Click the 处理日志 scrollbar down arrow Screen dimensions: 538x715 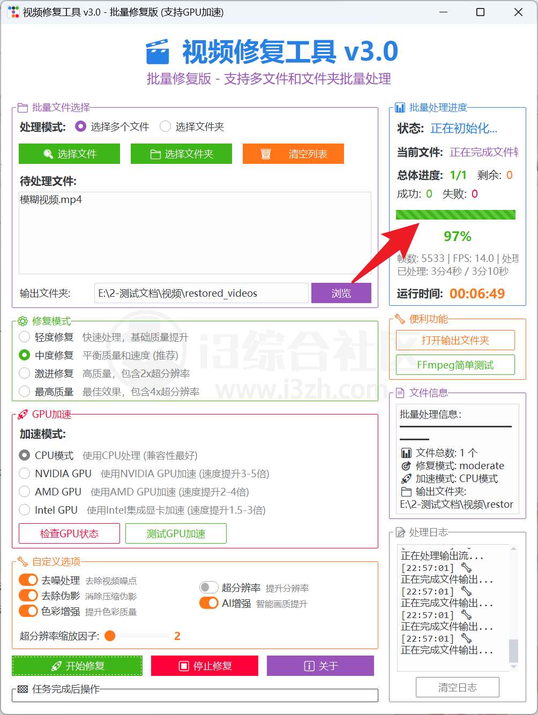pyautogui.click(x=513, y=667)
